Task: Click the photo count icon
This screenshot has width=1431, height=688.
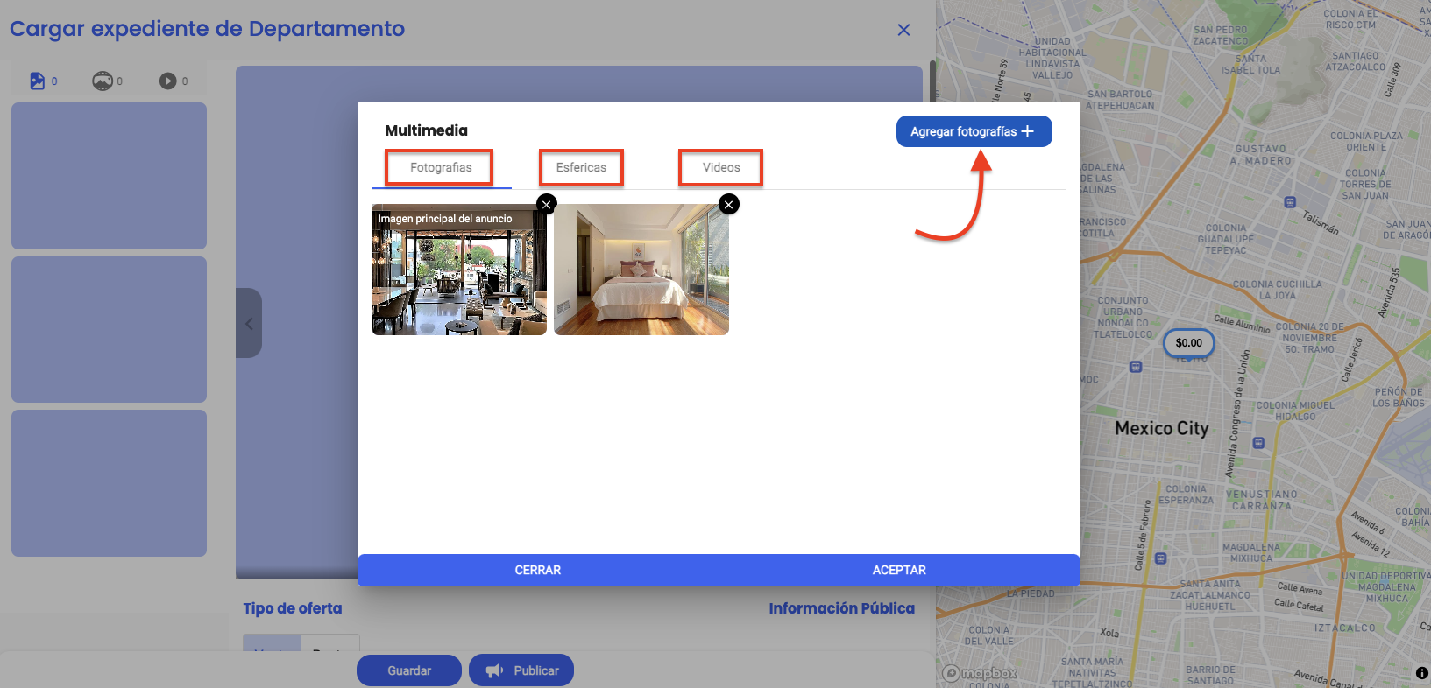Action: [x=37, y=81]
